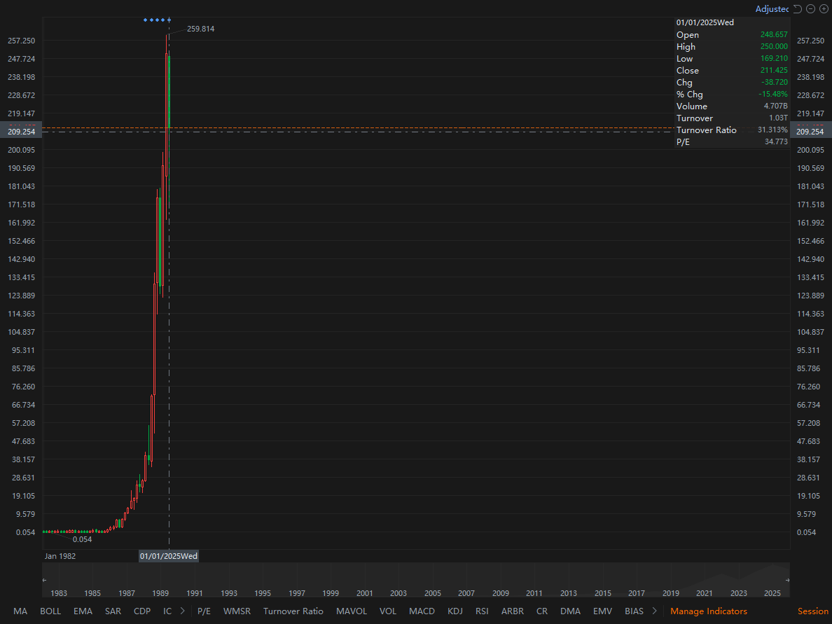Click the reset chart view arrow icon
This screenshot has width=832, height=624.
click(x=798, y=9)
